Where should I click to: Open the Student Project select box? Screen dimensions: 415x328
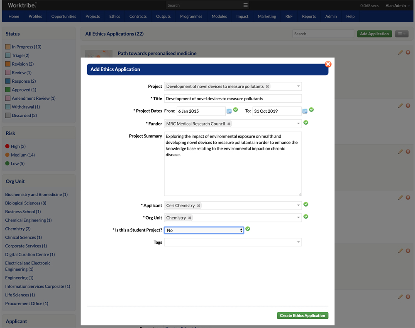click(x=204, y=230)
